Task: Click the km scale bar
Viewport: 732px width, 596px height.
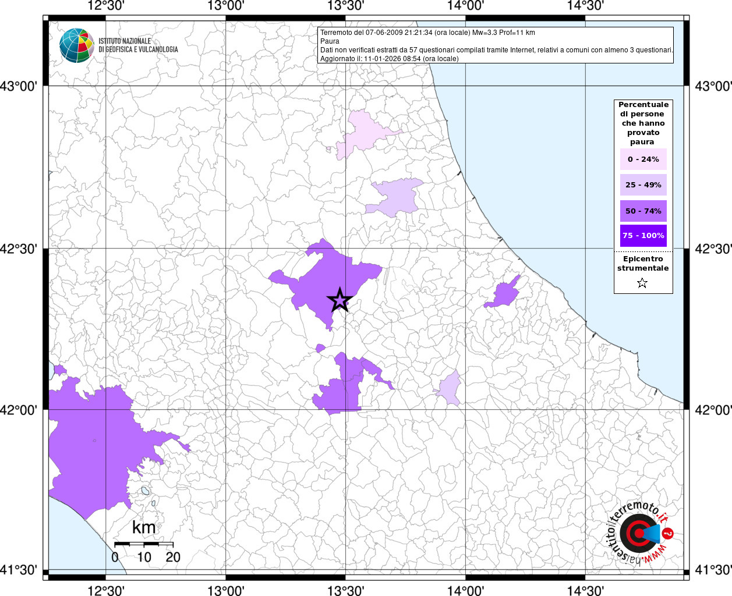Action: point(144,544)
